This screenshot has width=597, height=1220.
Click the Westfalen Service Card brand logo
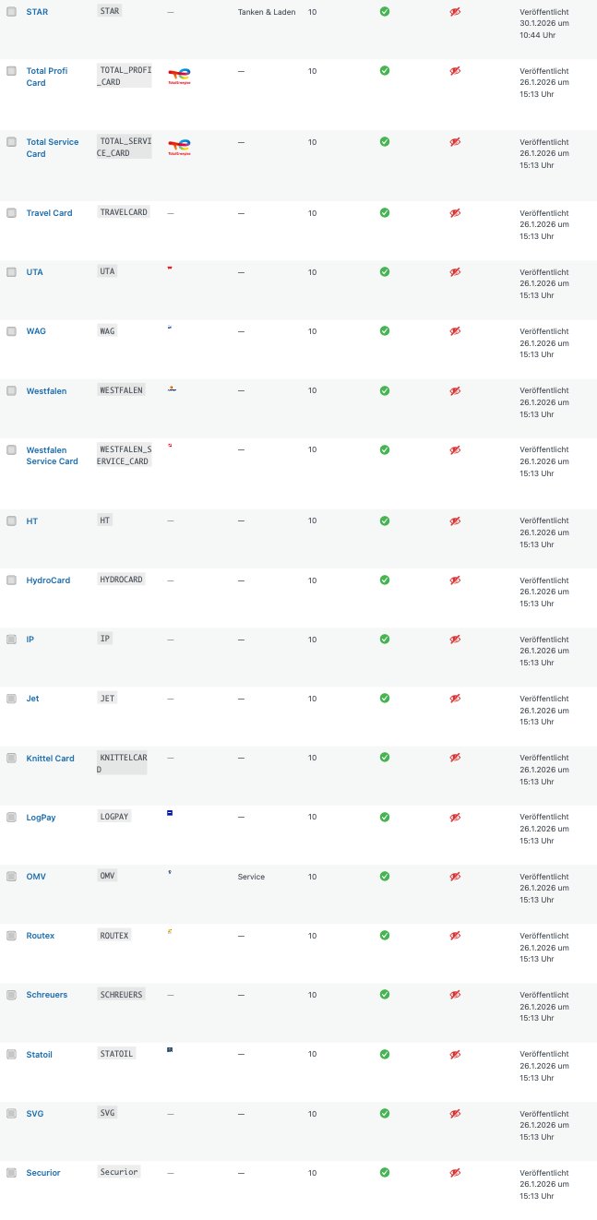point(170,448)
